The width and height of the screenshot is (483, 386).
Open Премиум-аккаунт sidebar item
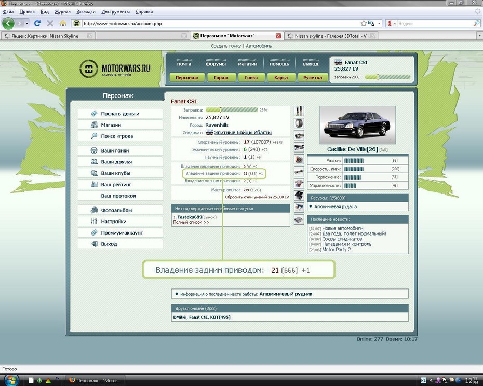pos(122,232)
